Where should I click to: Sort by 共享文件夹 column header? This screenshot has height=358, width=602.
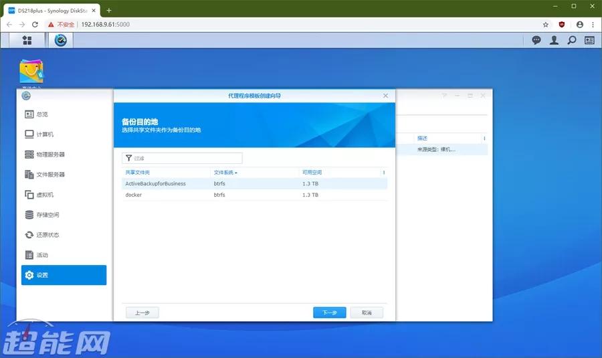point(137,173)
